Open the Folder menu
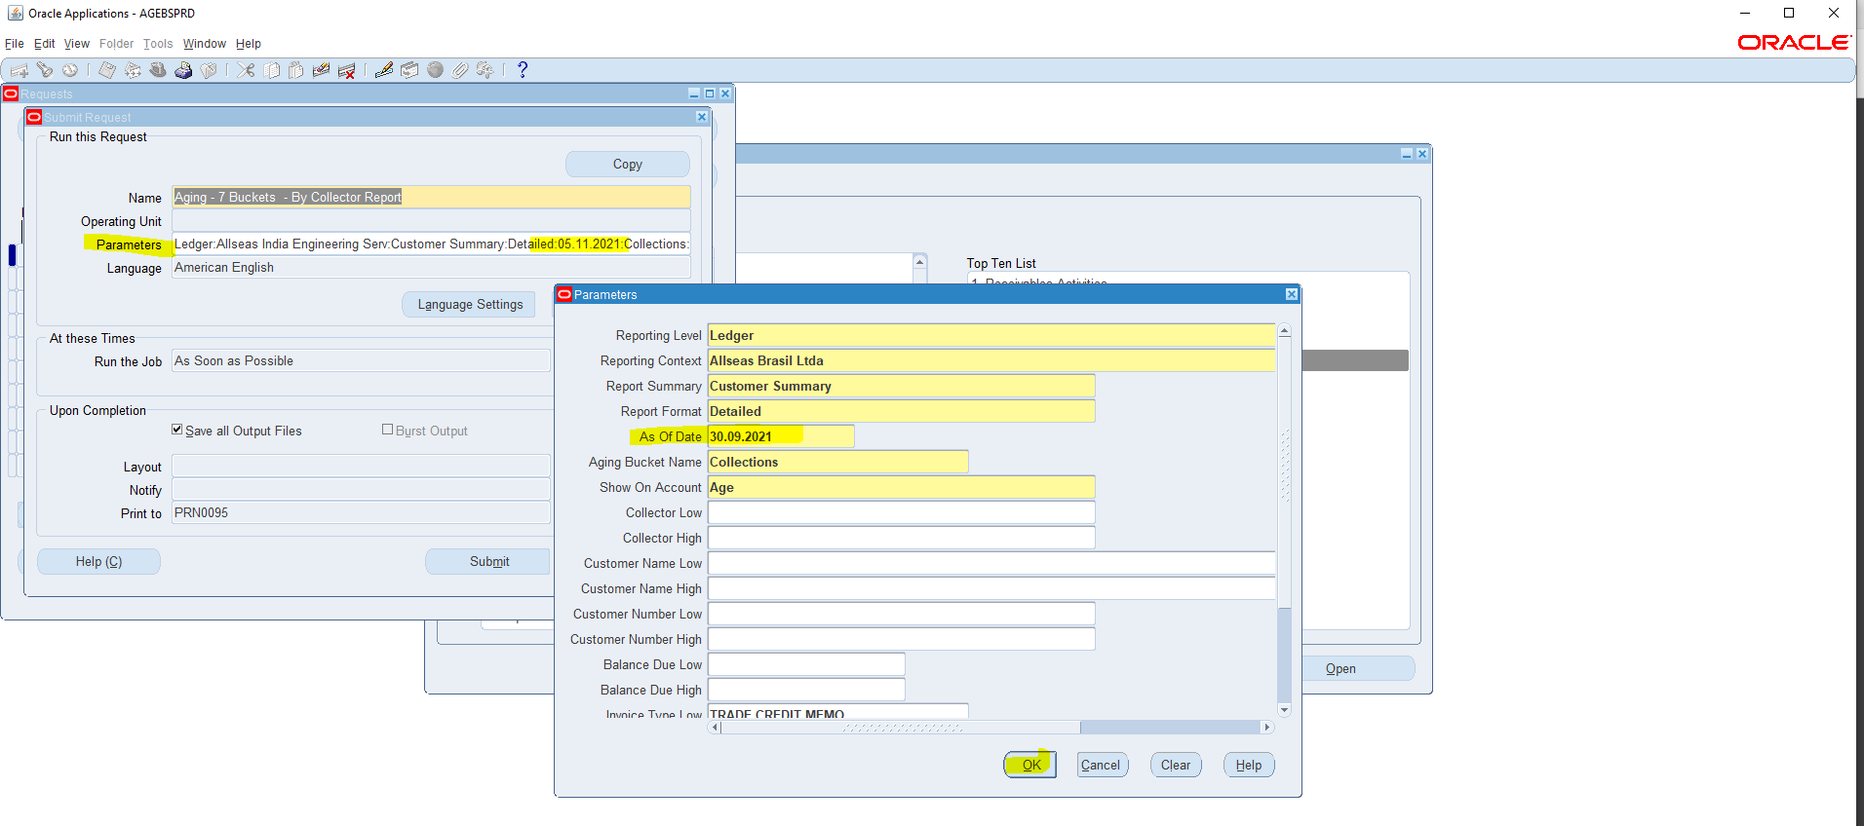This screenshot has height=826, width=1864. pyautogui.click(x=117, y=44)
